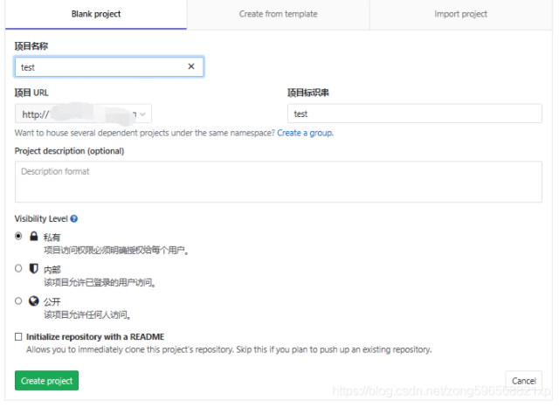Viewport: 559px width, 407px height.
Task: Click the 项目标识串 label
Action: point(308,93)
